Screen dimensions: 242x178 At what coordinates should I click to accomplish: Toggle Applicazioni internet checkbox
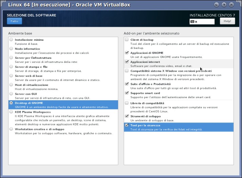click(127, 61)
